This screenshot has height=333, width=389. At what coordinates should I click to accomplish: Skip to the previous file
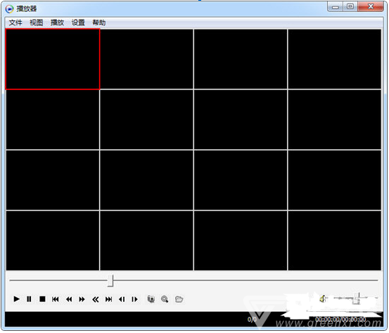tap(56, 299)
